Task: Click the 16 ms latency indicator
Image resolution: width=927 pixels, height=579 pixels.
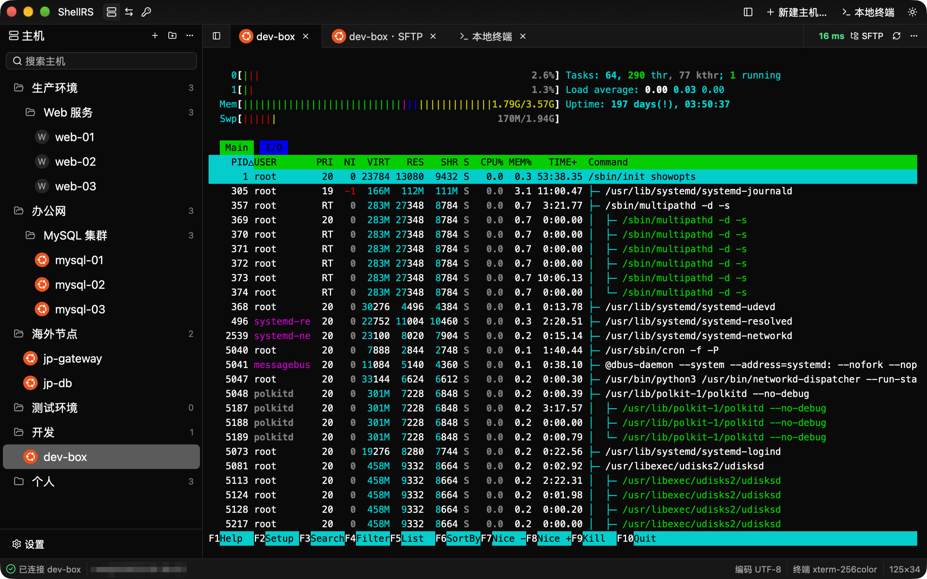Action: point(831,36)
